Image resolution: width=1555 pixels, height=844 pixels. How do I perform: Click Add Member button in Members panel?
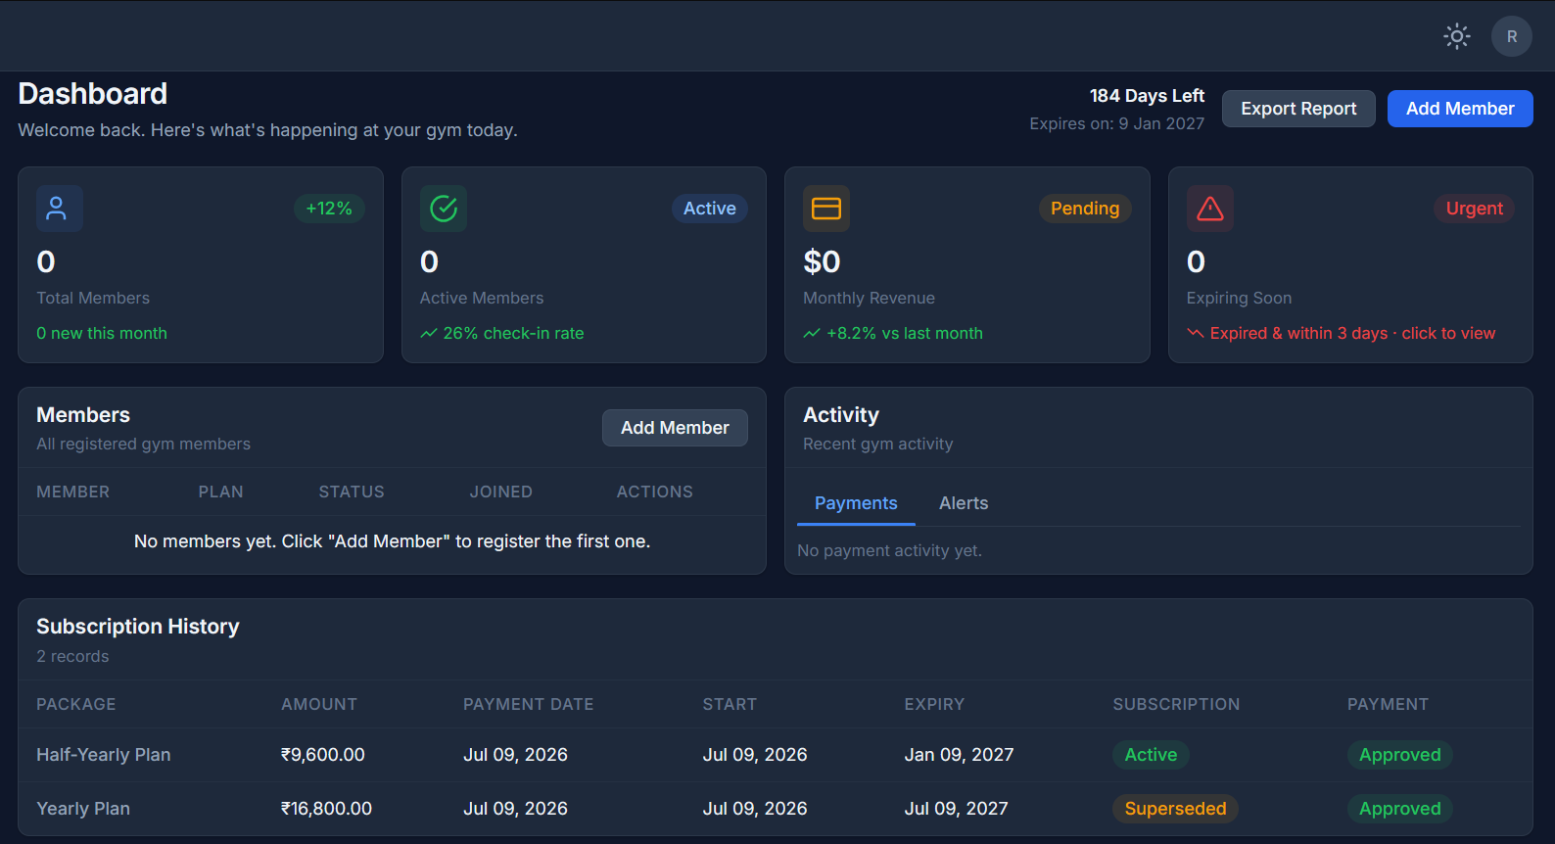pyautogui.click(x=675, y=428)
